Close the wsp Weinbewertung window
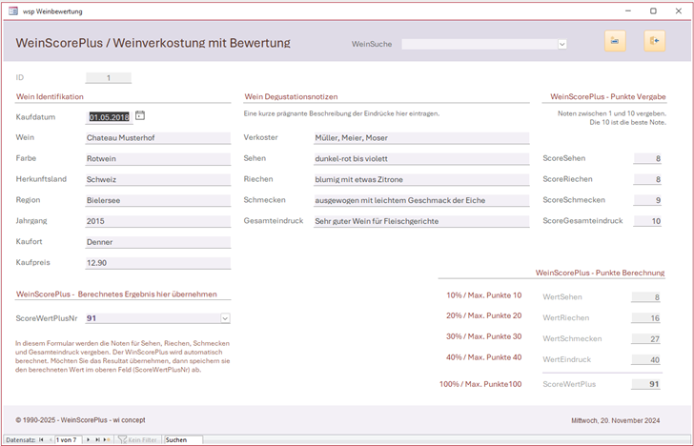 (x=679, y=11)
